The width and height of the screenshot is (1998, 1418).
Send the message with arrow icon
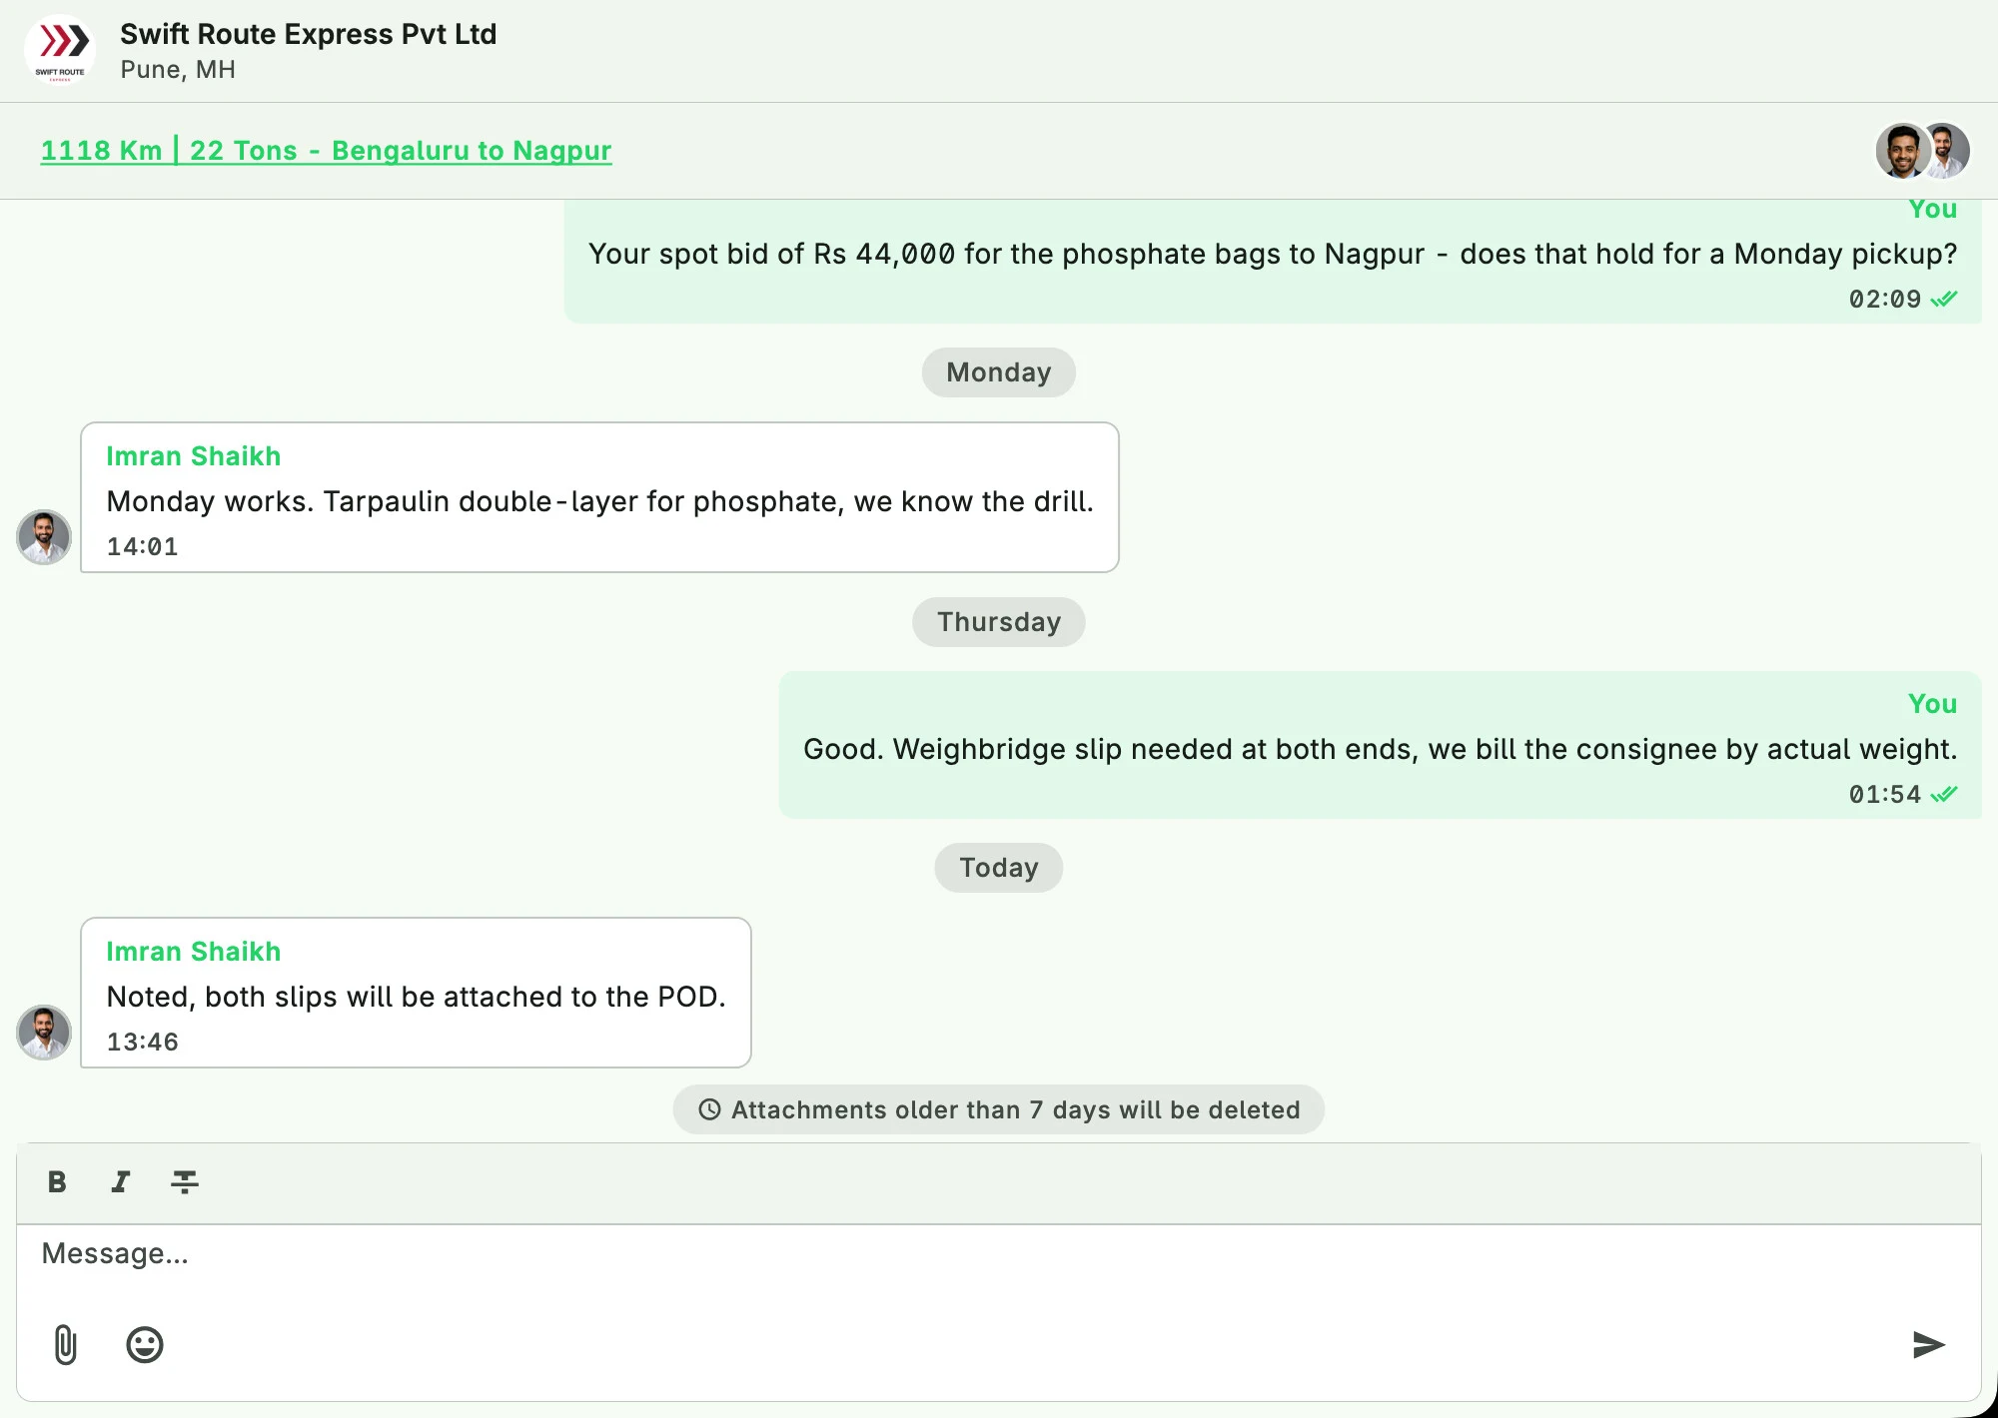coord(1928,1344)
